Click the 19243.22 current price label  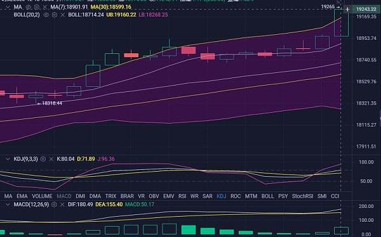point(366,10)
